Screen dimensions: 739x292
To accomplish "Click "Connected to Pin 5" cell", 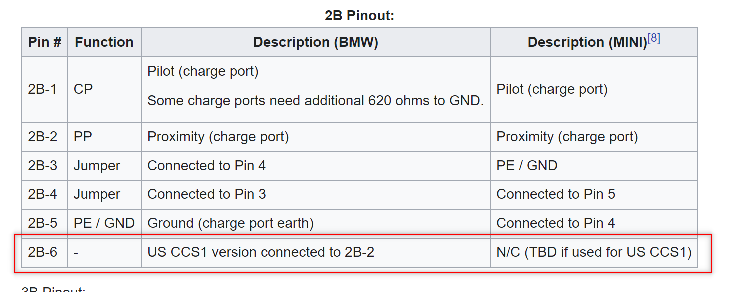I will 555,194.
